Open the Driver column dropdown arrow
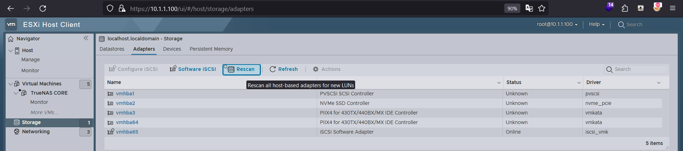The height and width of the screenshot is (151, 683). (658, 83)
